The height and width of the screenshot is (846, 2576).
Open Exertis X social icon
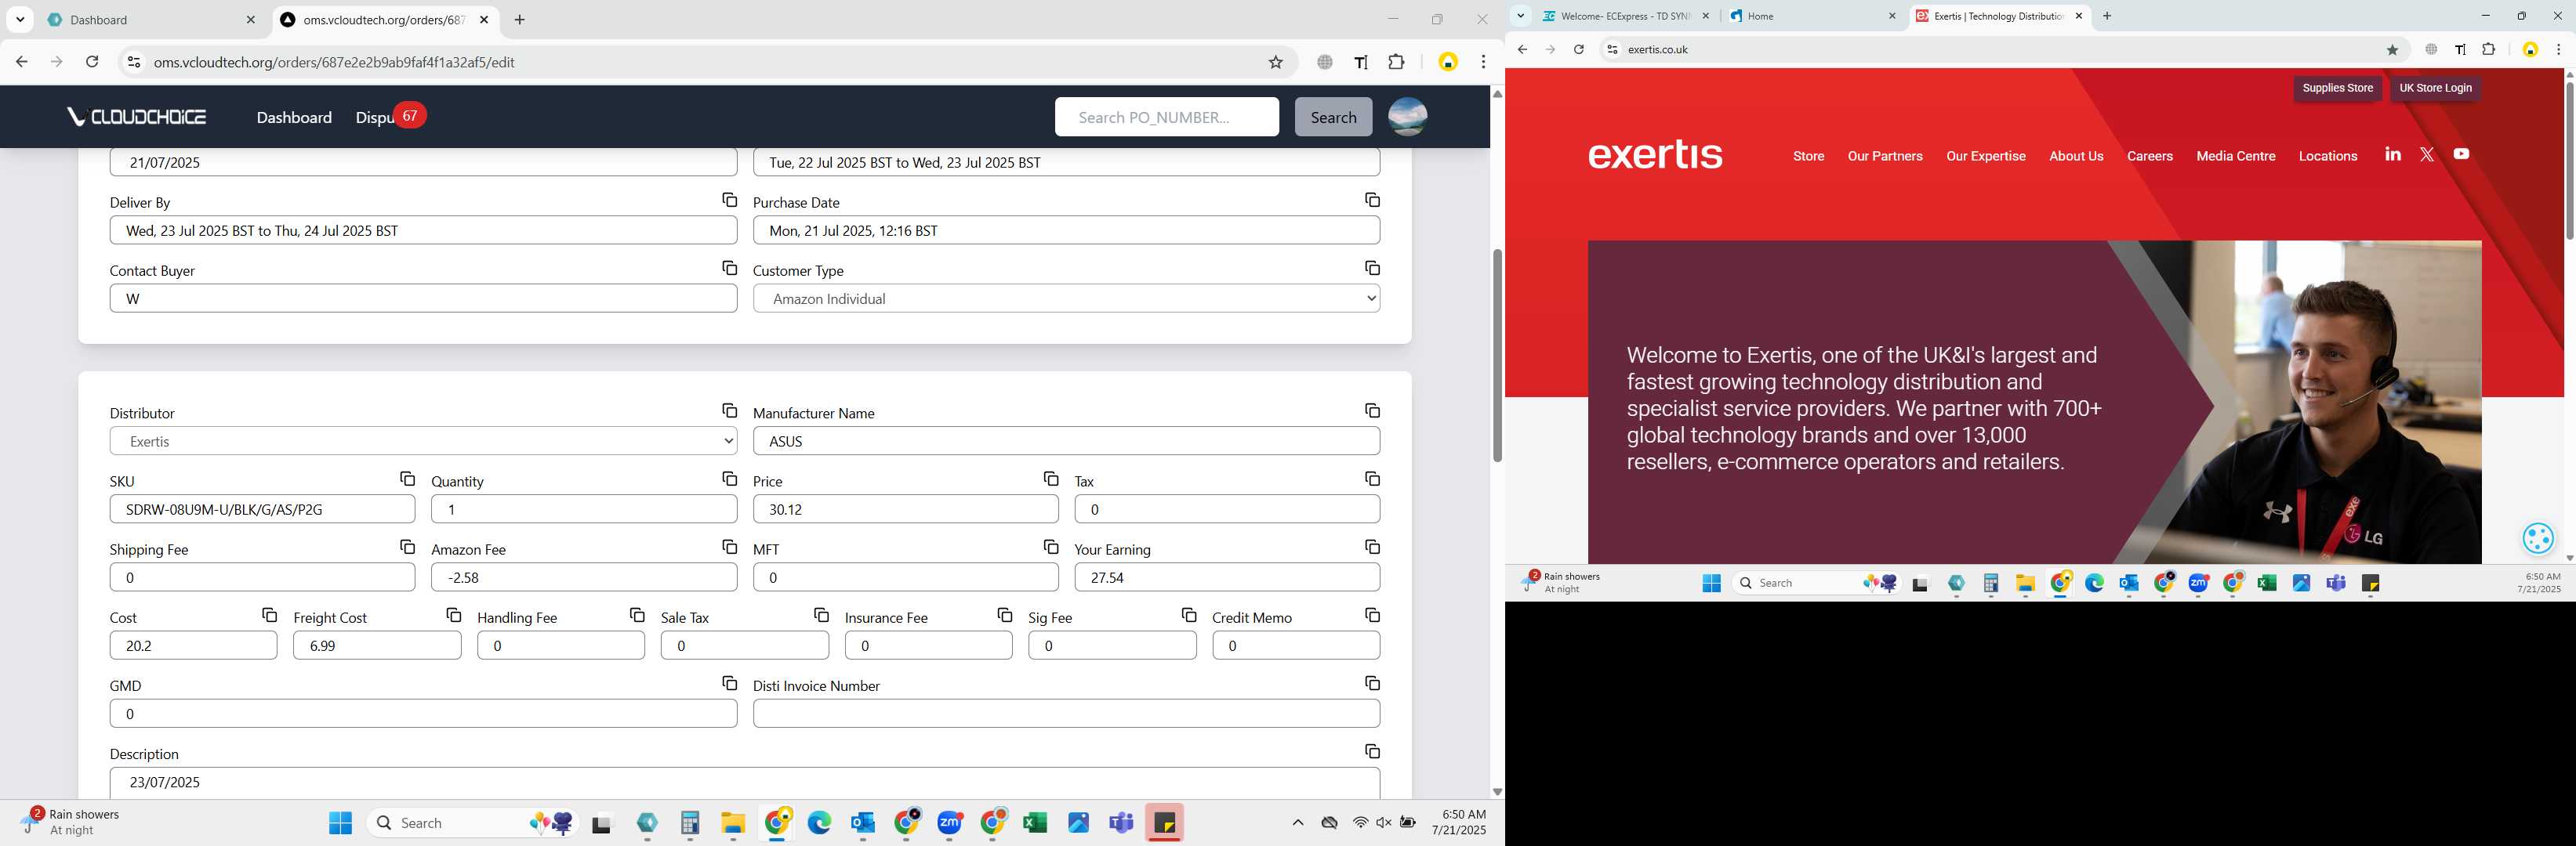click(x=2427, y=154)
